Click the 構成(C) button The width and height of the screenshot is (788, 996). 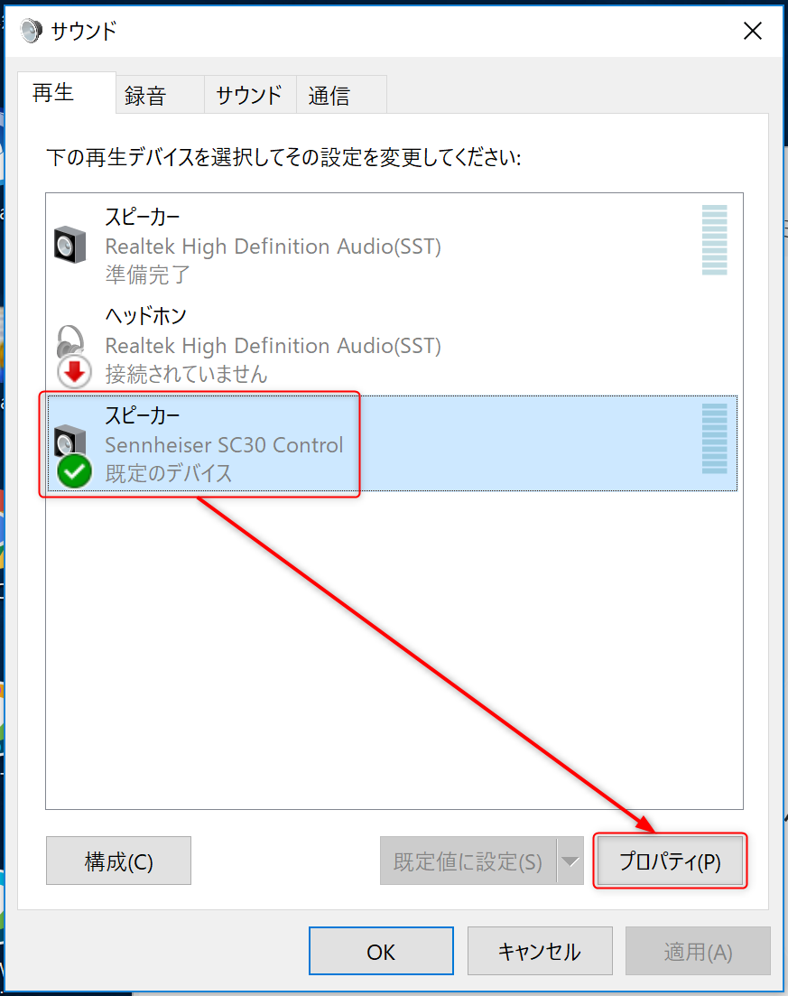pyautogui.click(x=119, y=861)
